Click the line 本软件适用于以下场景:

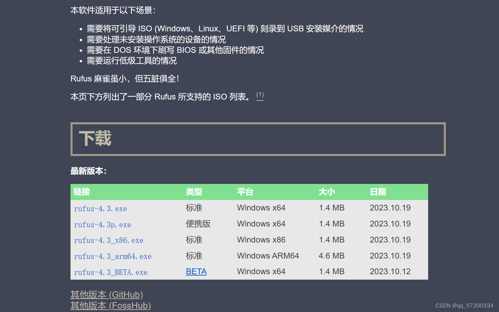[x=113, y=10]
